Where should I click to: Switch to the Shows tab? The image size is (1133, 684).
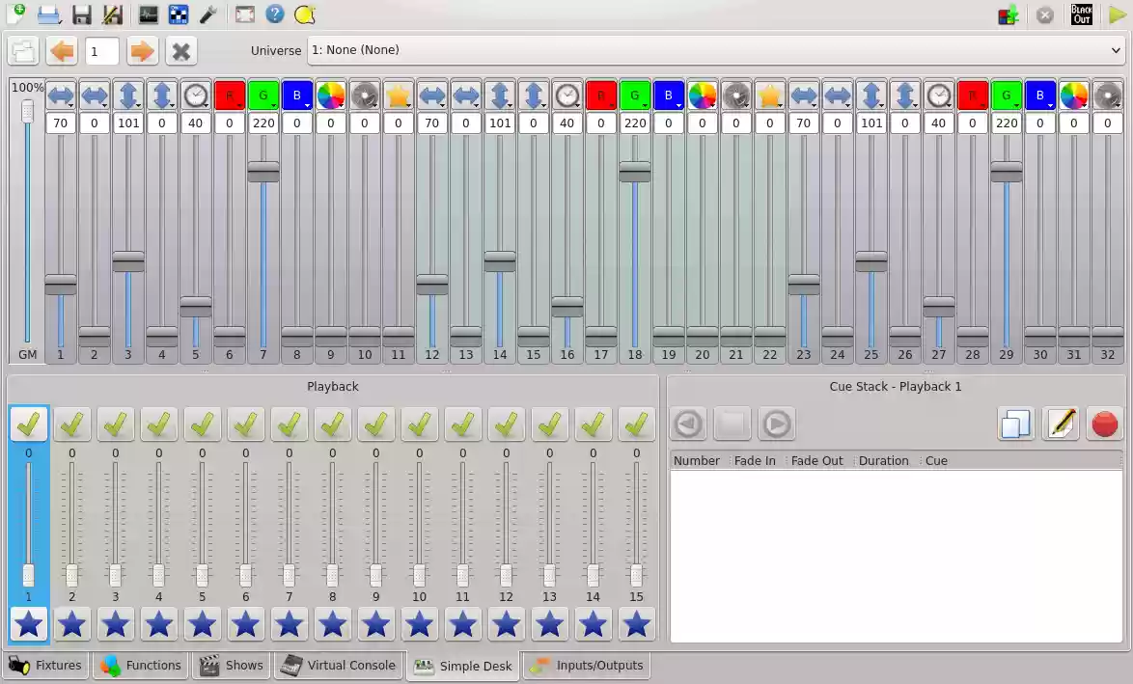[232, 666]
